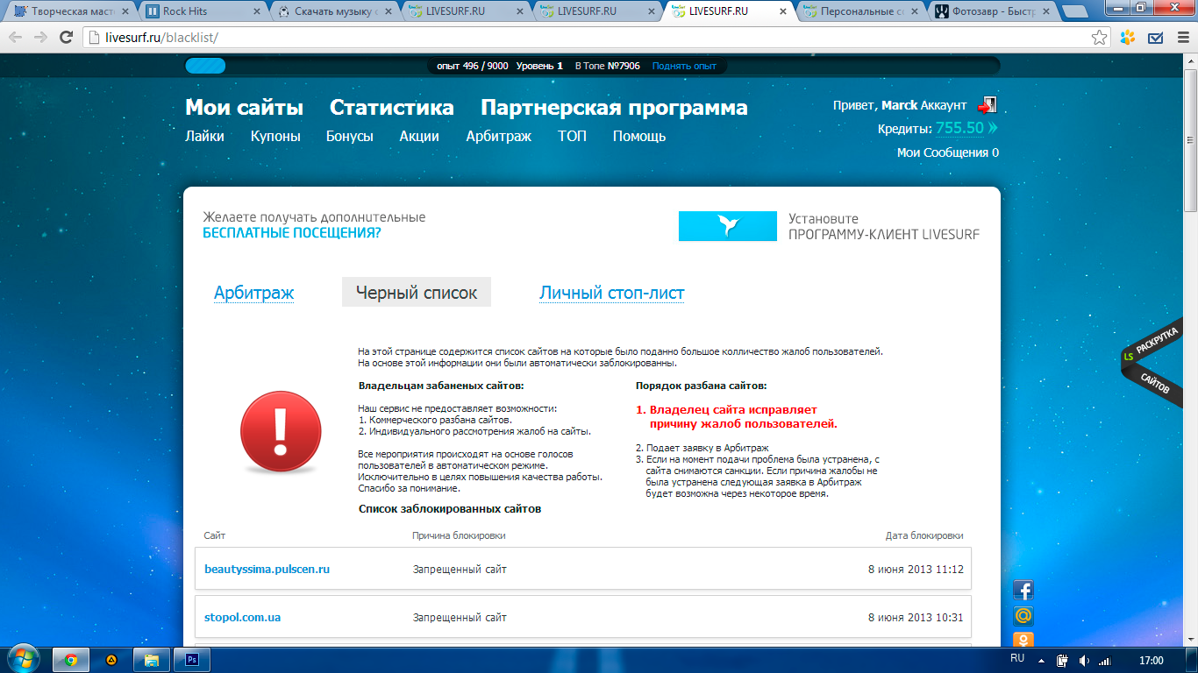The image size is (1198, 673).
Task: Switch to the Творческая маст browser tab
Action: [x=70, y=12]
